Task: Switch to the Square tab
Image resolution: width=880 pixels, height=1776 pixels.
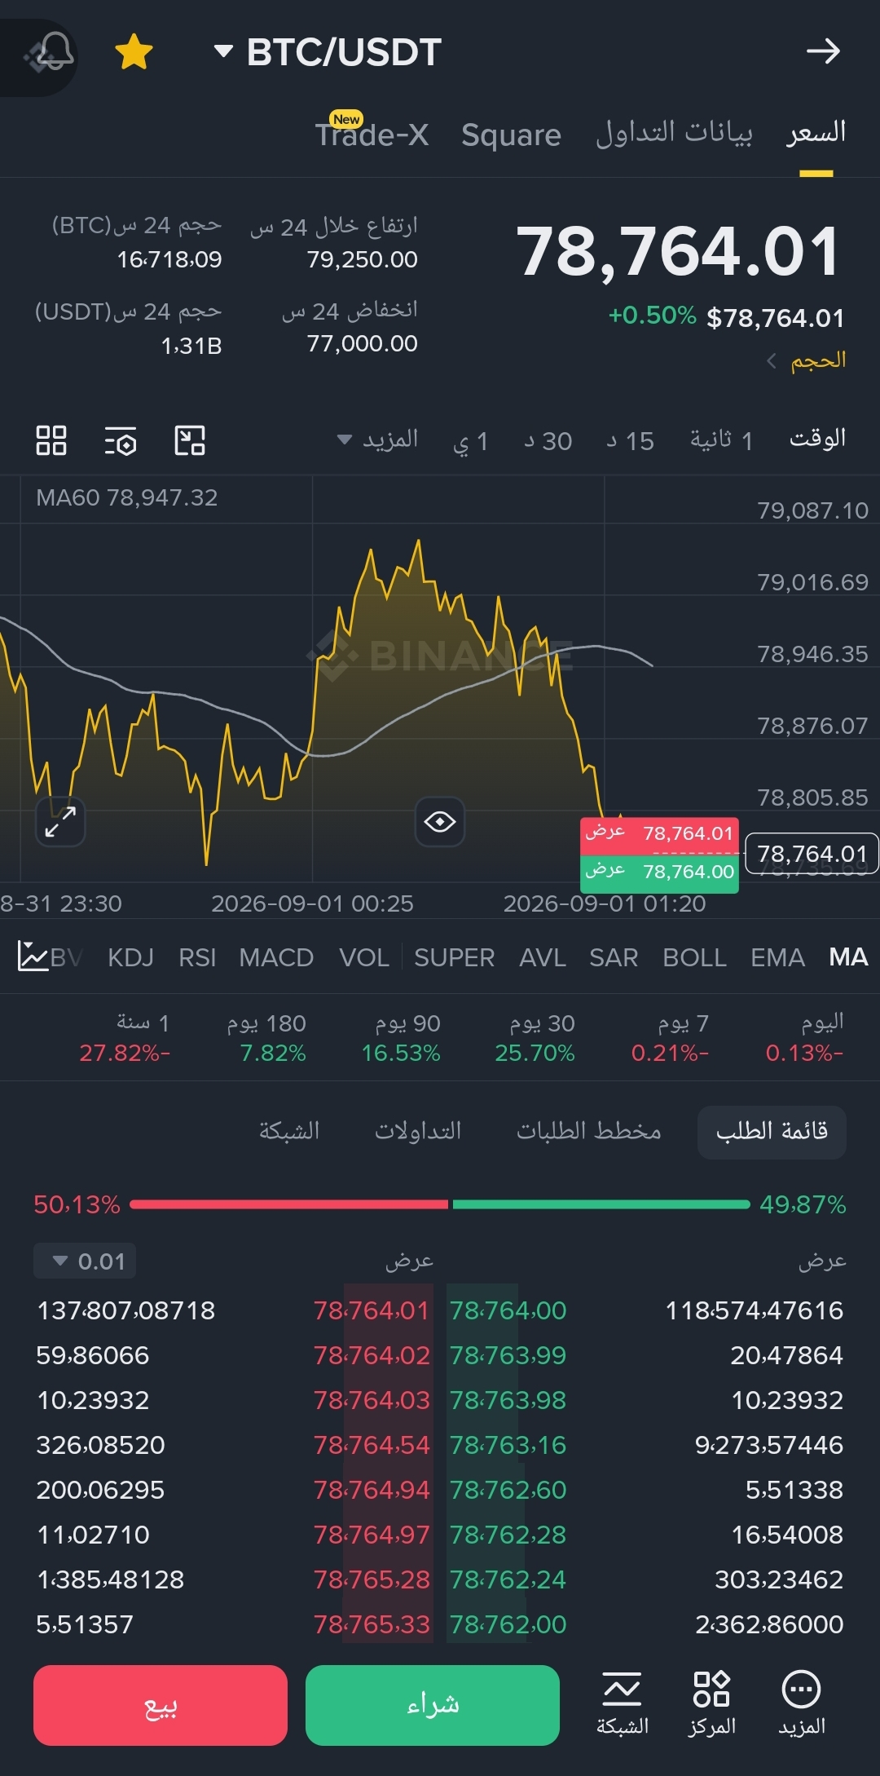Action: [x=511, y=135]
